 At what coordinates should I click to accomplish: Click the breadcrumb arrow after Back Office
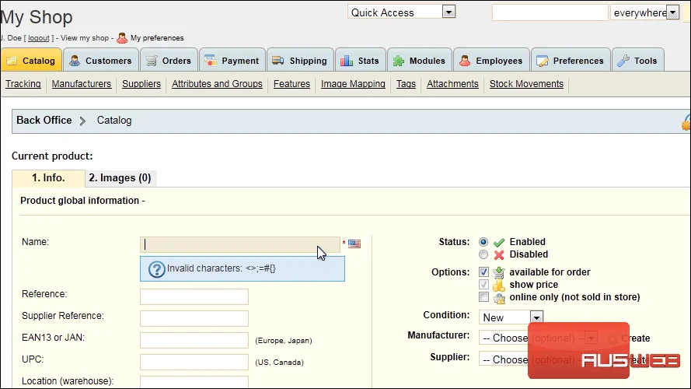pos(82,121)
